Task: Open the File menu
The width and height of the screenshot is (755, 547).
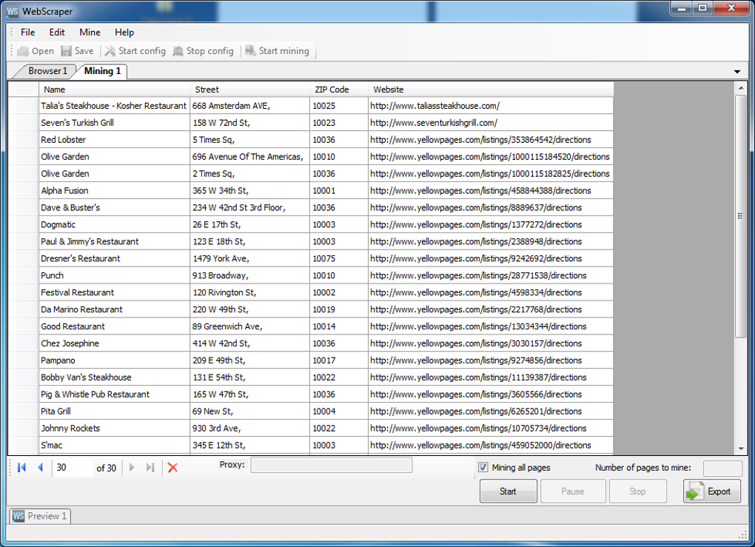Action: click(28, 33)
